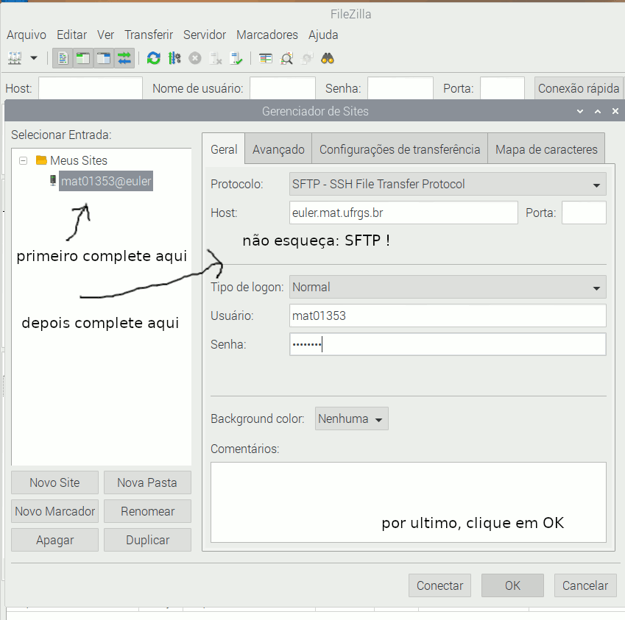Open the Protocolo dropdown
This screenshot has height=620, width=625.
448,184
